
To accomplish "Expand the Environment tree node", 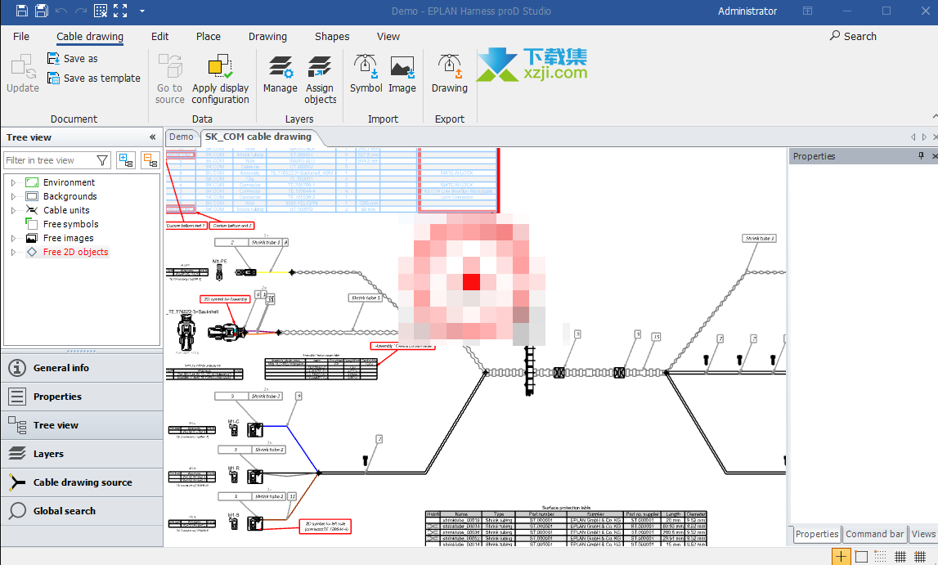I will pos(13,182).
